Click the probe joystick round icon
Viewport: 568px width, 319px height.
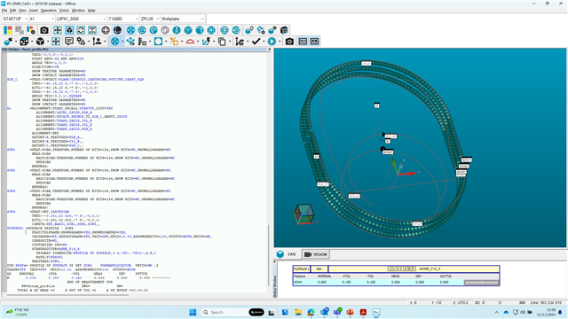click(x=177, y=30)
